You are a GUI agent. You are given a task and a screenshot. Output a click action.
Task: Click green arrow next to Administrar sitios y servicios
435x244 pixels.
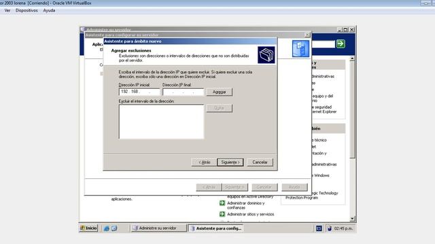pos(222,214)
